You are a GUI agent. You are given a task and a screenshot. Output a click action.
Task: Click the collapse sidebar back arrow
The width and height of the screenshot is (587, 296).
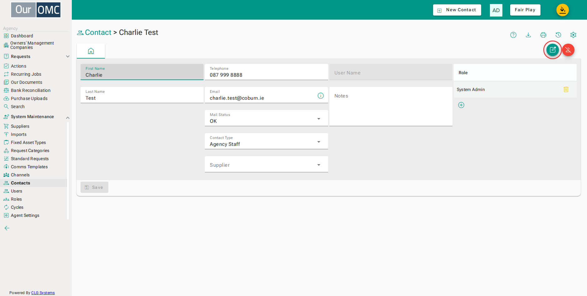(7, 228)
